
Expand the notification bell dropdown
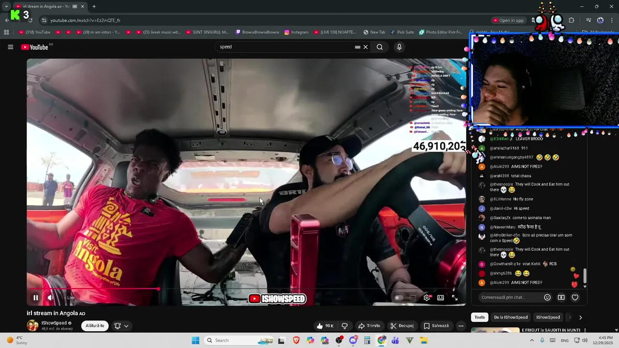point(121,326)
